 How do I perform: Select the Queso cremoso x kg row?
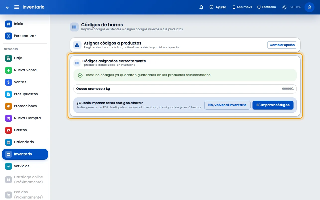[x=185, y=89]
